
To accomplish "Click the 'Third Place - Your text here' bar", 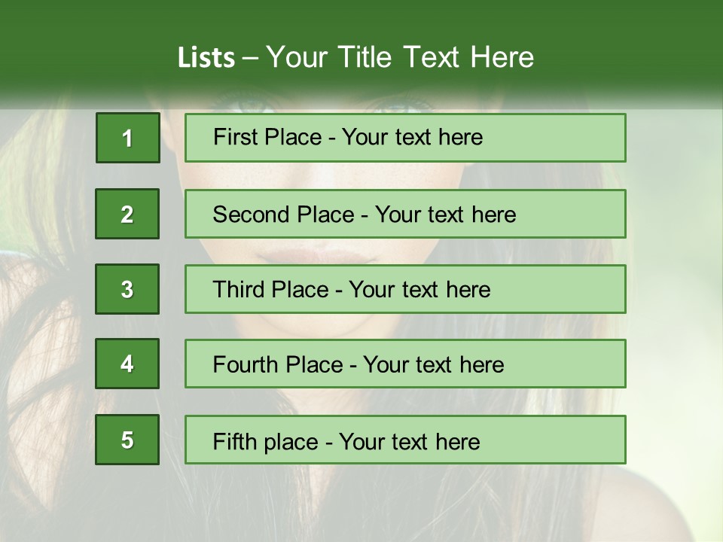I will pos(405,289).
